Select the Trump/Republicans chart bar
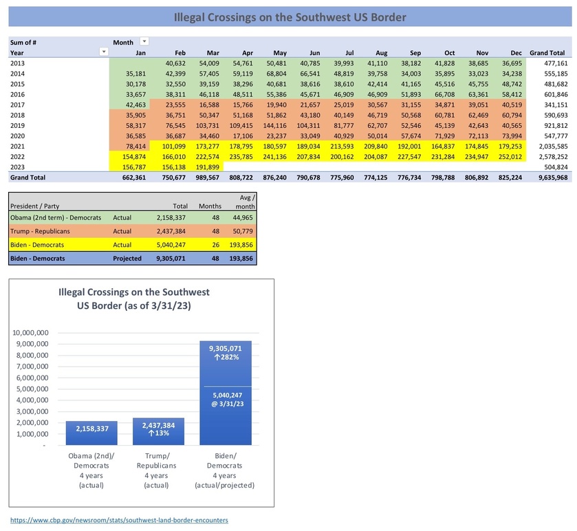Screen dimensions: 577x531 pyautogui.click(x=159, y=431)
